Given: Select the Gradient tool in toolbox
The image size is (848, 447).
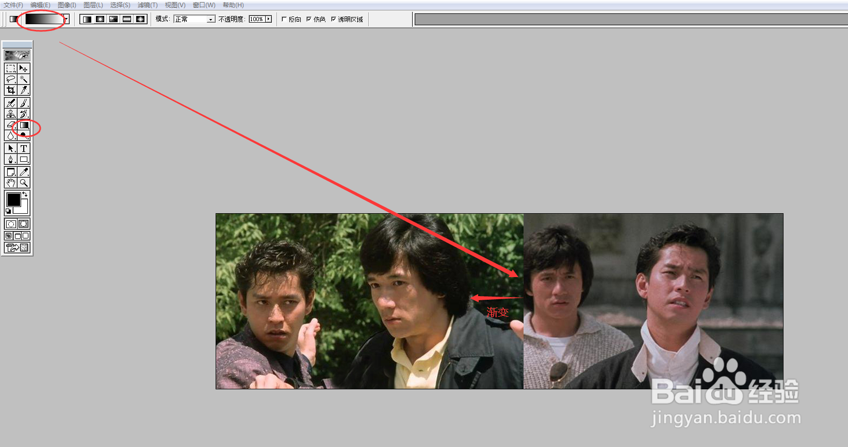Looking at the screenshot, I should [x=24, y=125].
